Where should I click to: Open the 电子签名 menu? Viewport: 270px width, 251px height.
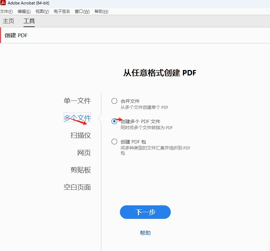pyautogui.click(x=62, y=12)
